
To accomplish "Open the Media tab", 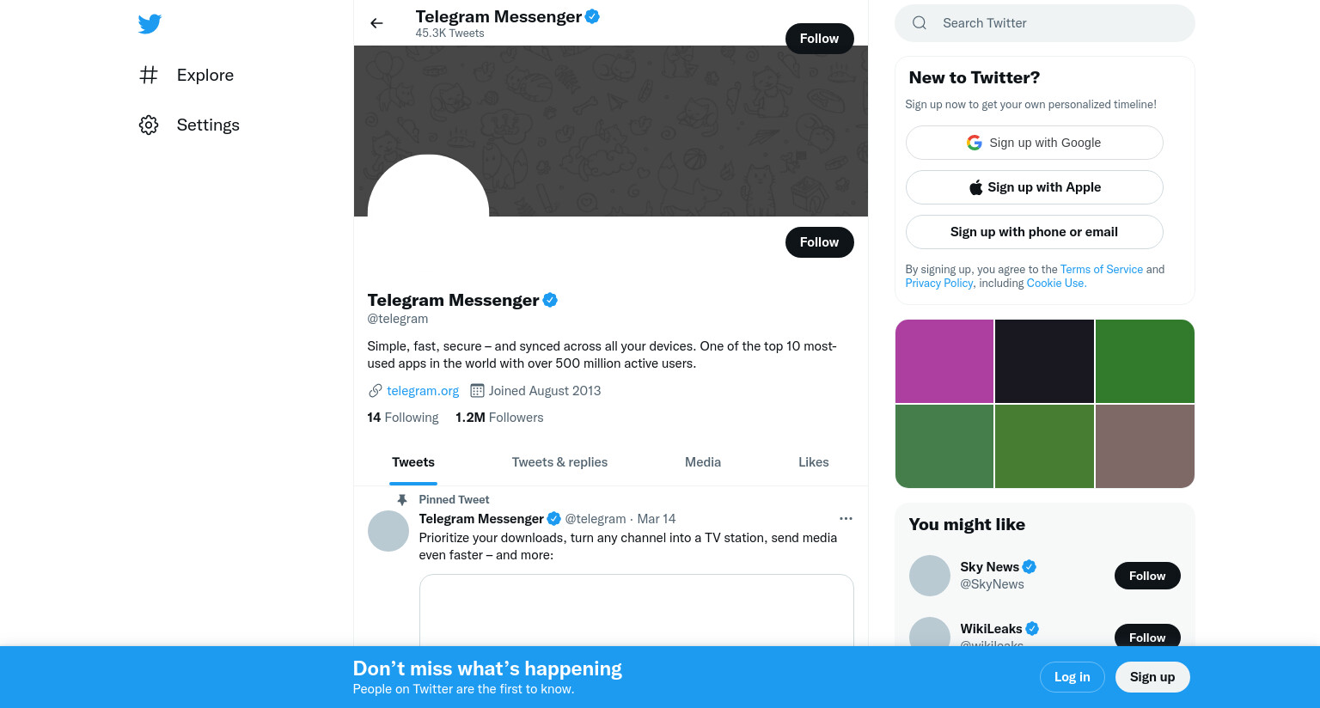I will coord(703,462).
